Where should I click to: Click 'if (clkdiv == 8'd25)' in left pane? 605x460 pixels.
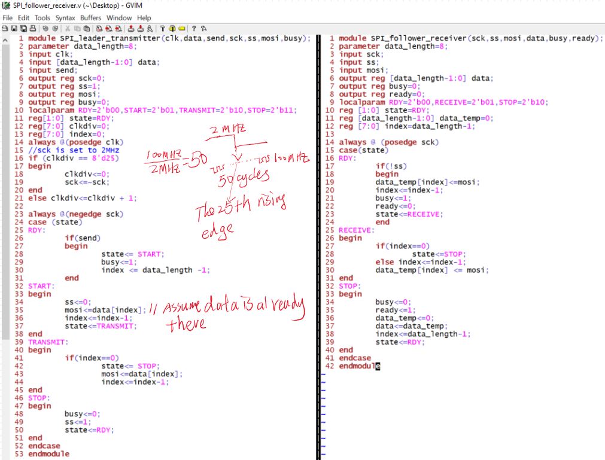tap(74, 158)
